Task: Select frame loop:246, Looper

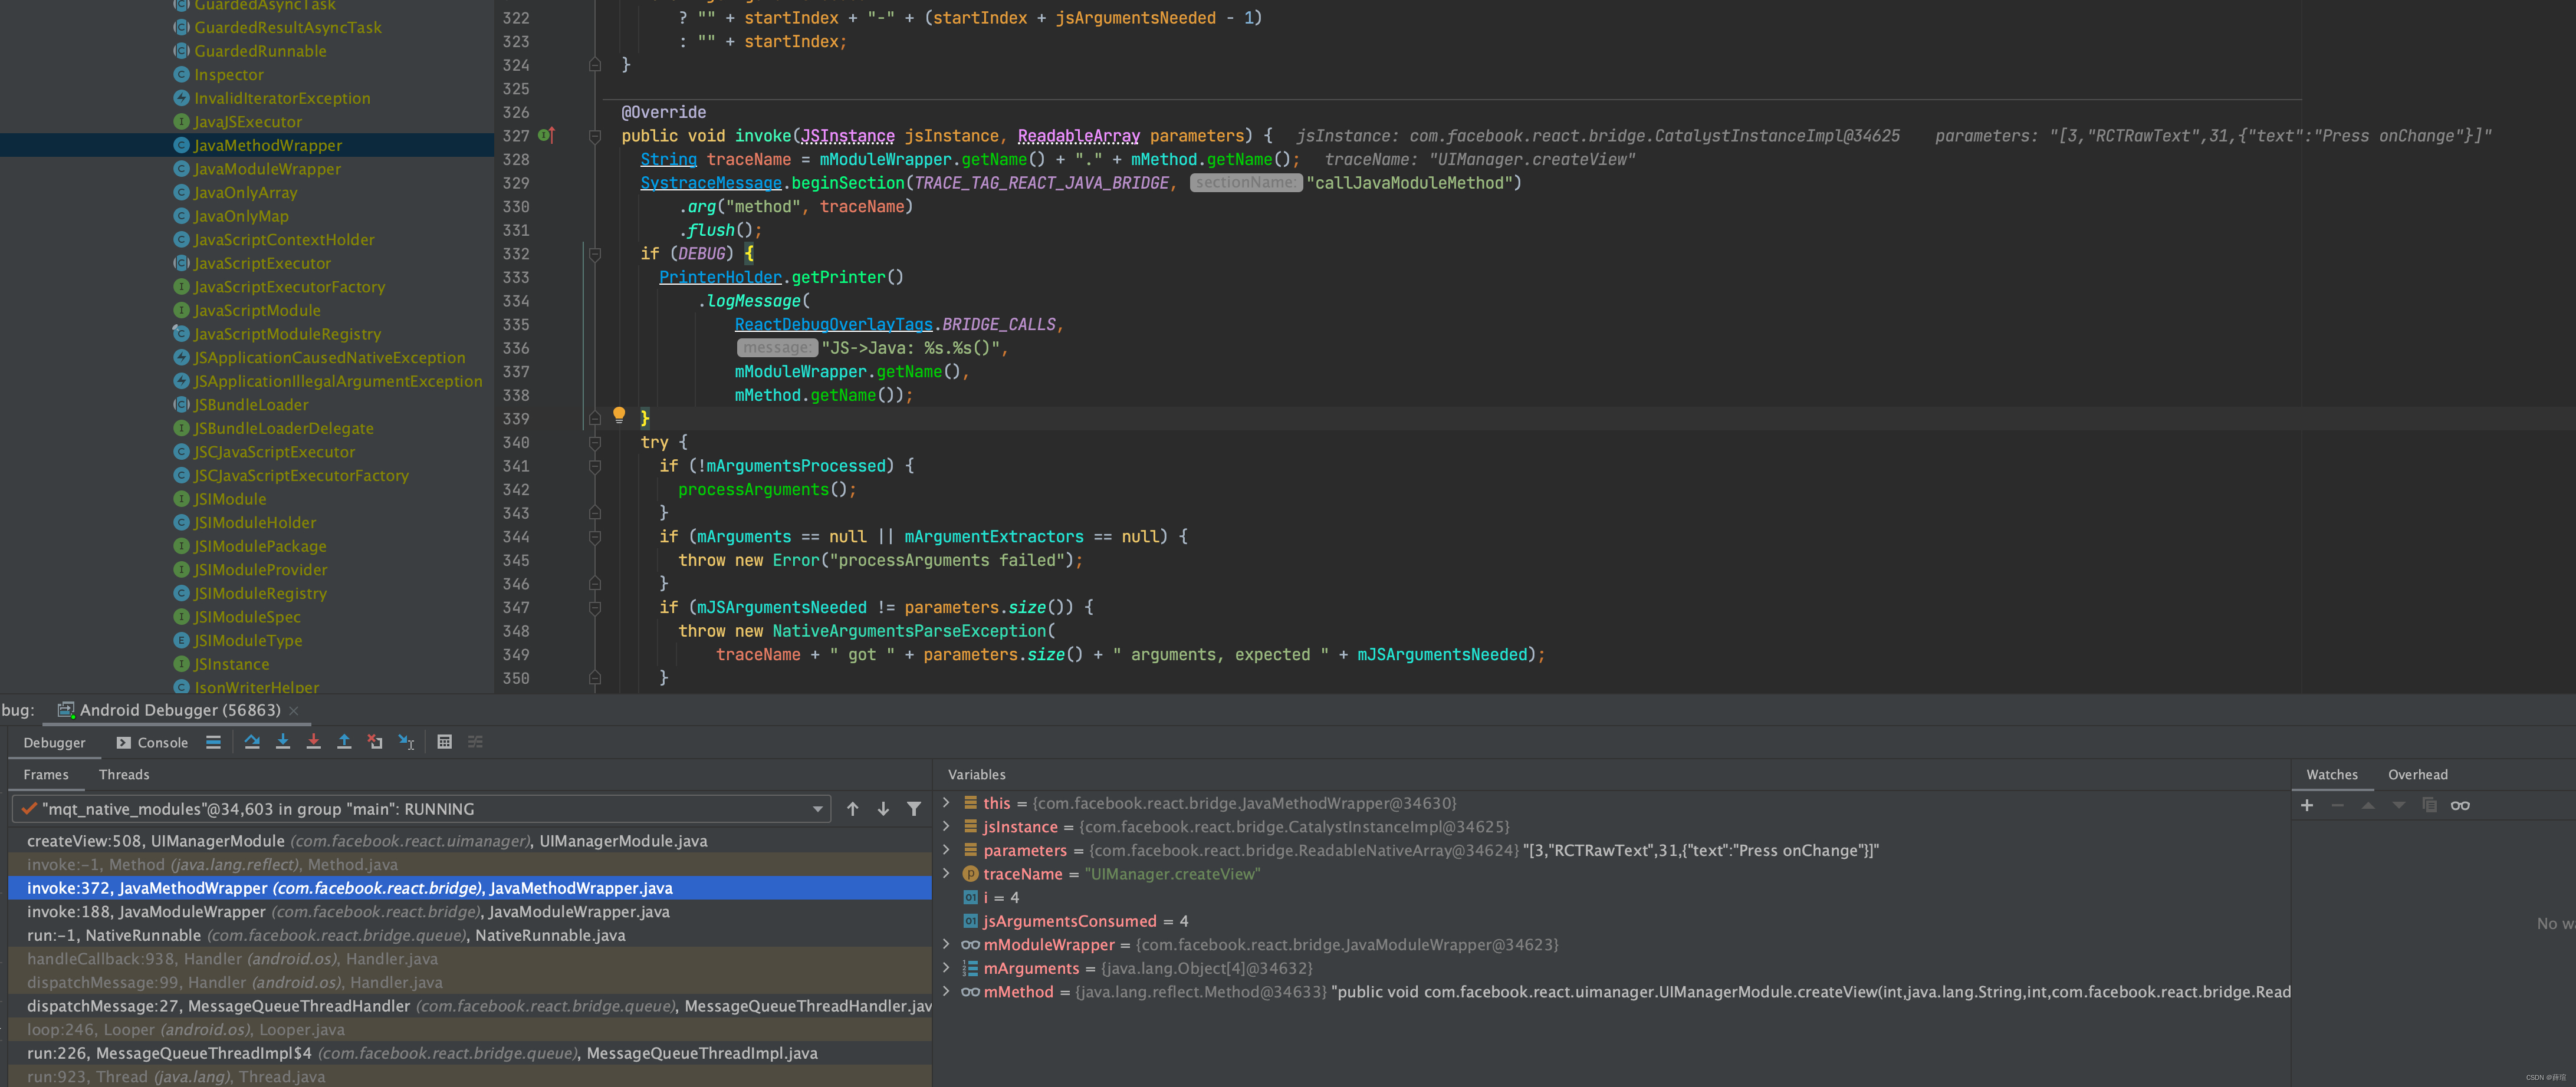Action: tap(470, 1030)
